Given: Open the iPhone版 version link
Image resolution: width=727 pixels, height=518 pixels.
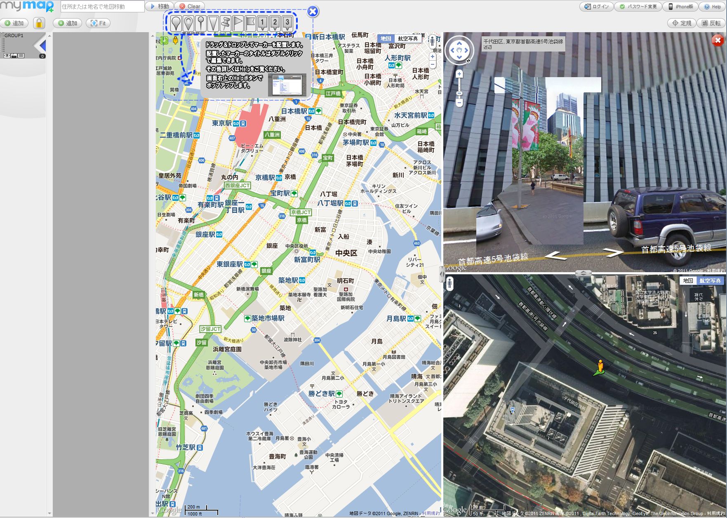Looking at the screenshot, I should (x=680, y=7).
